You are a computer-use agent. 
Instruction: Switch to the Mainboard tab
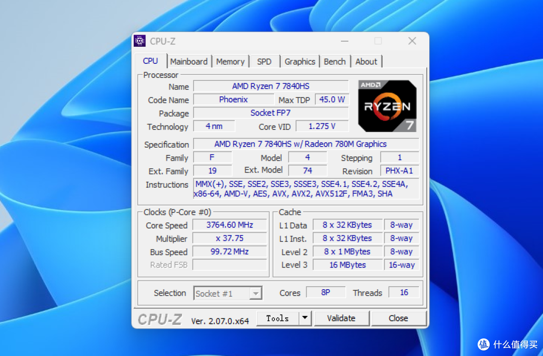(189, 62)
